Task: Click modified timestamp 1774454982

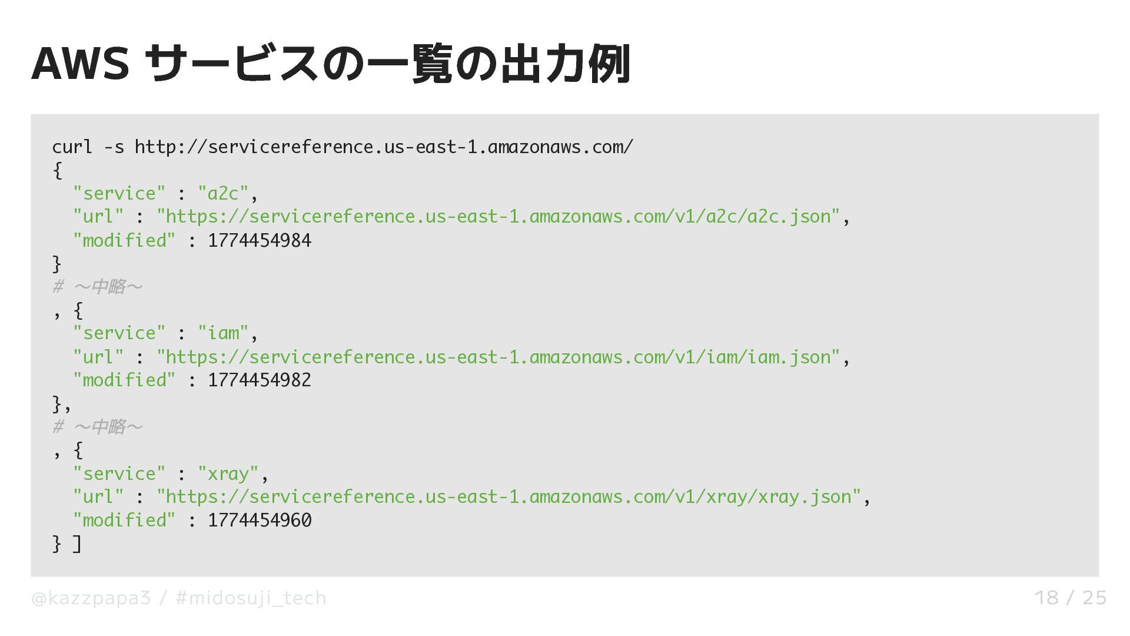Action: (260, 380)
